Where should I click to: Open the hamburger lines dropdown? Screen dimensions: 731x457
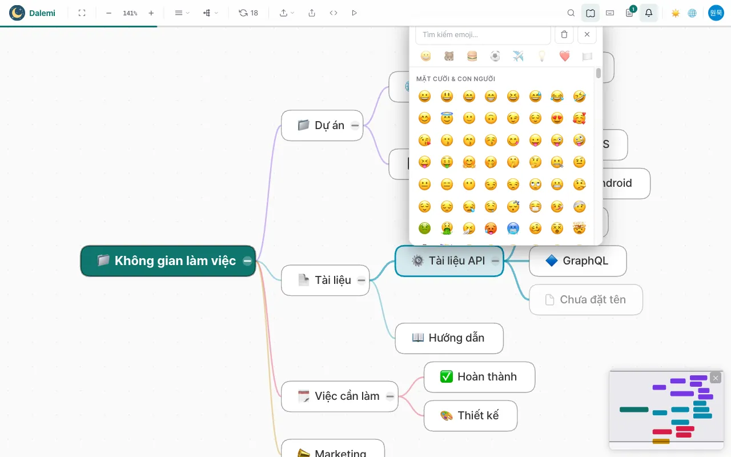tap(182, 13)
